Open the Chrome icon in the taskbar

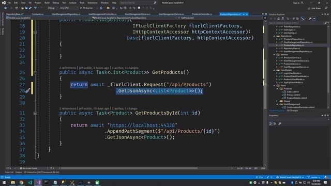21,182
